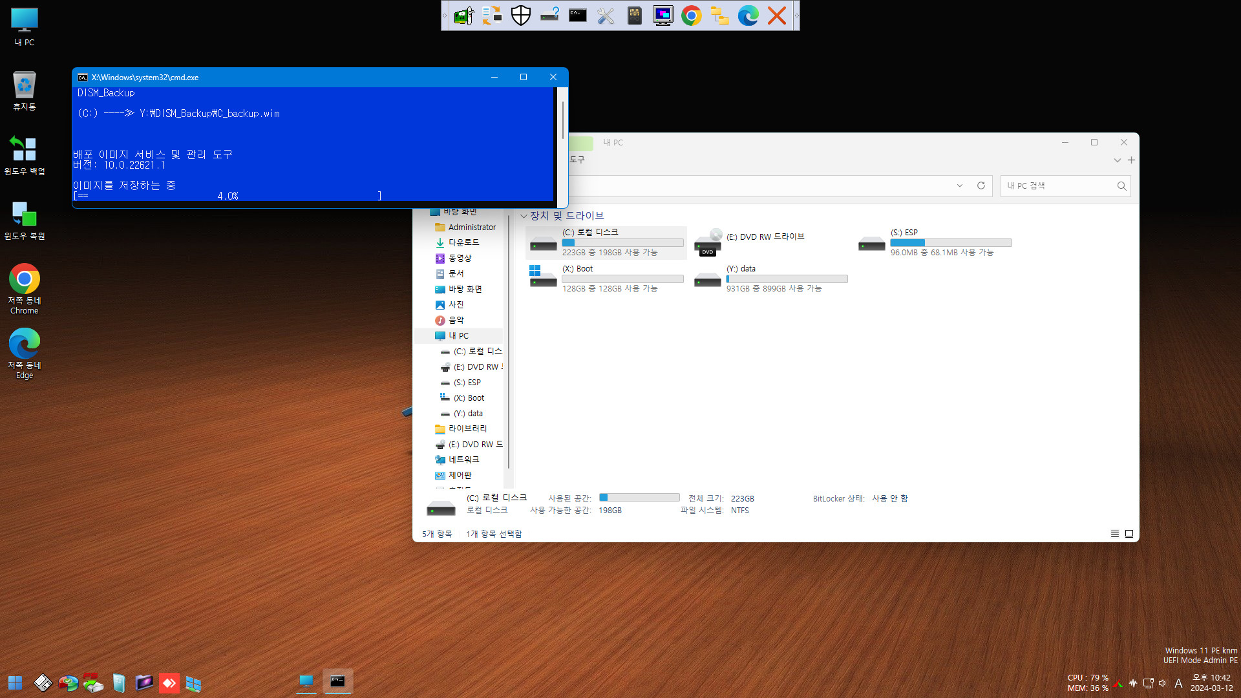Open the purple galaxy folder icon on taskbar
The image size is (1241, 698).
(143, 682)
